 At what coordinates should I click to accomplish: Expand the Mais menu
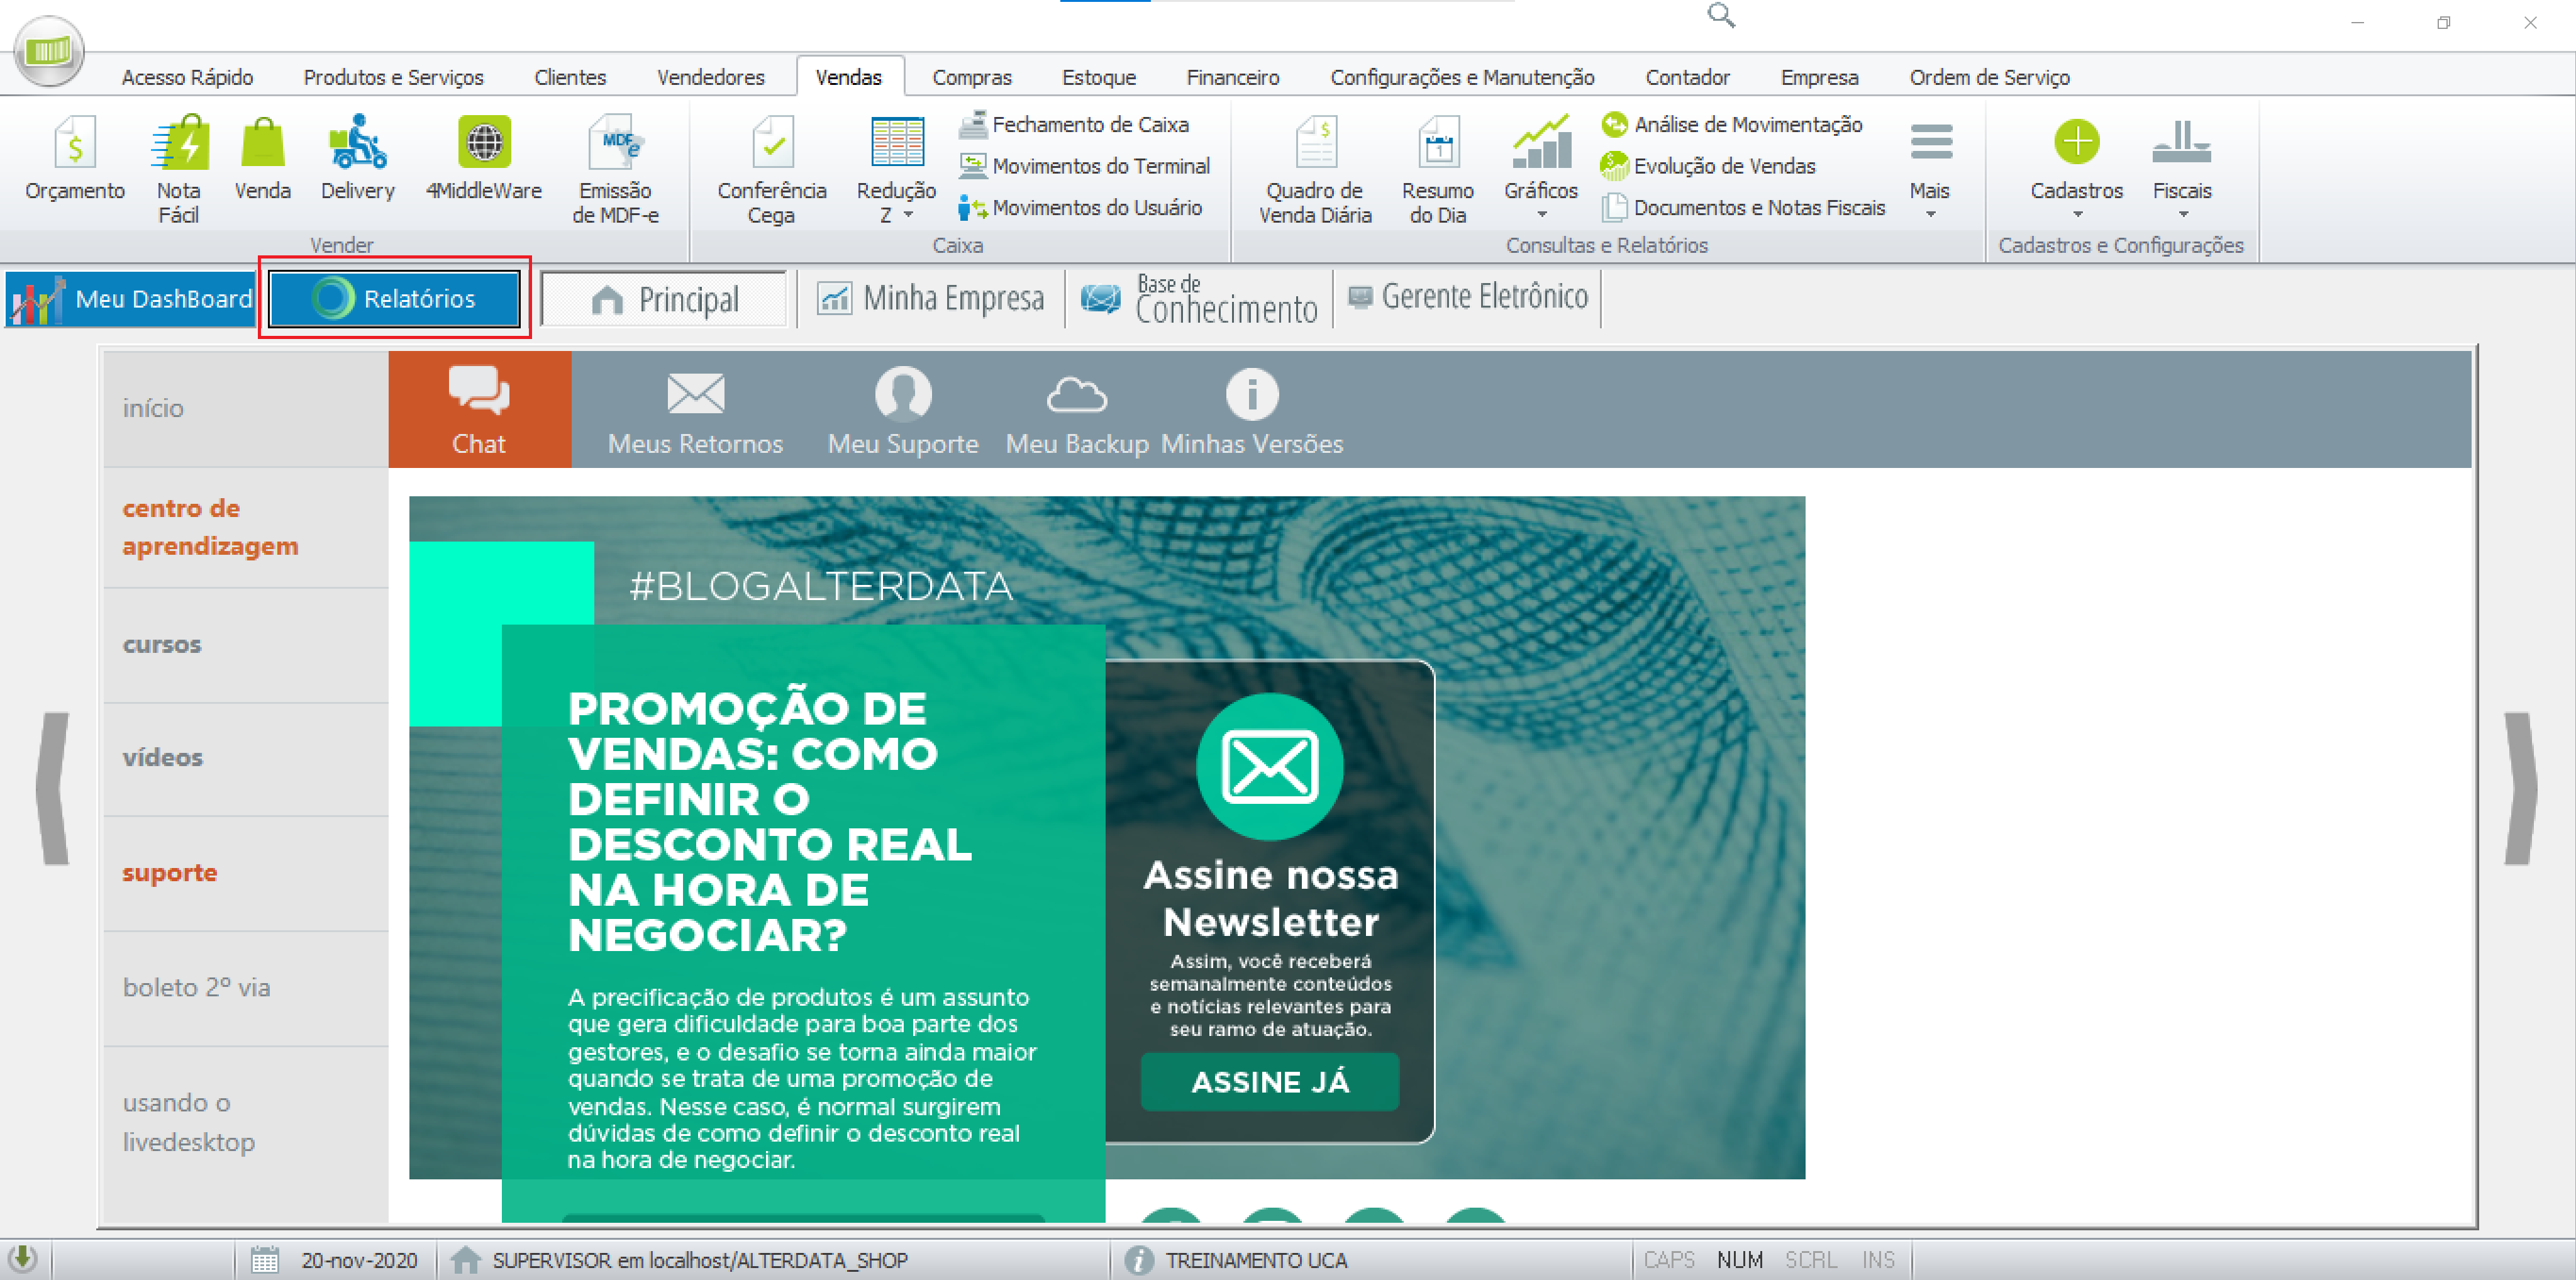(1930, 167)
